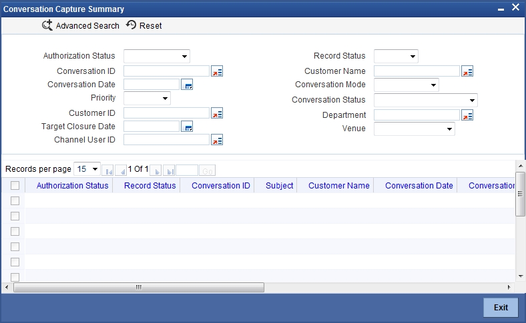The height and width of the screenshot is (323, 526).
Task: Expand the Priority dropdown
Action: pos(147,99)
